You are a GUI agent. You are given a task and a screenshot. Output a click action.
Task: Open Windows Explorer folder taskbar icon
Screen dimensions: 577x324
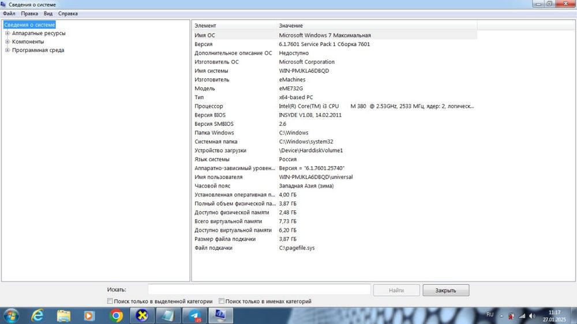tap(63, 316)
